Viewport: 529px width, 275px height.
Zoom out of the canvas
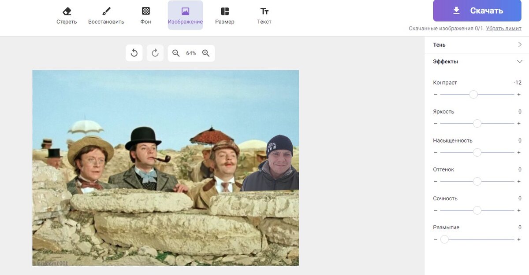coord(176,53)
